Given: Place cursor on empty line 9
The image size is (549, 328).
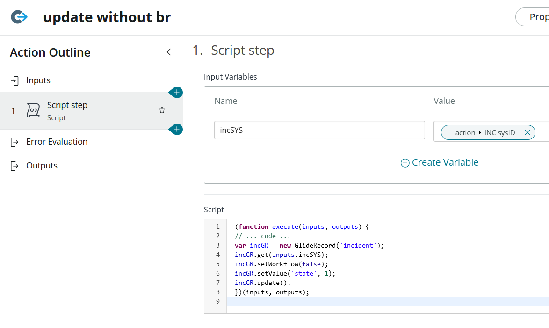Looking at the screenshot, I should pos(388,301).
